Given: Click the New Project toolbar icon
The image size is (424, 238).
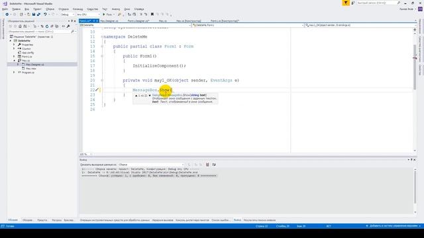Looking at the screenshot, I should click(x=21, y=15).
